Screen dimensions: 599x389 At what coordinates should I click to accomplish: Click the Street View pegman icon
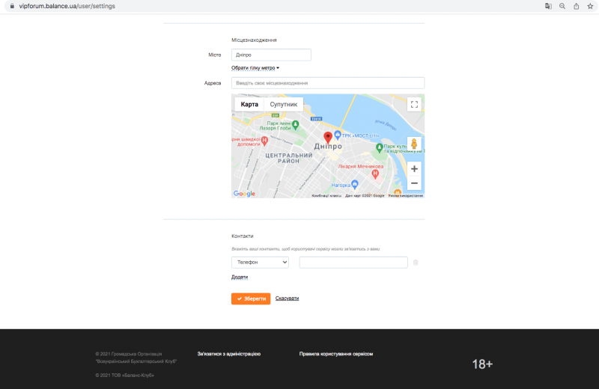pyautogui.click(x=414, y=144)
